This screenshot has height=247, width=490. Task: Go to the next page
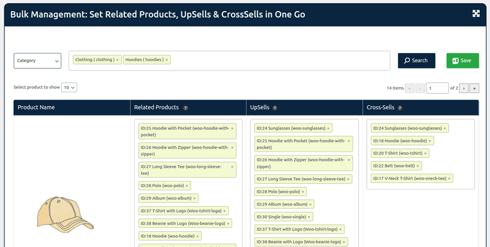click(464, 88)
